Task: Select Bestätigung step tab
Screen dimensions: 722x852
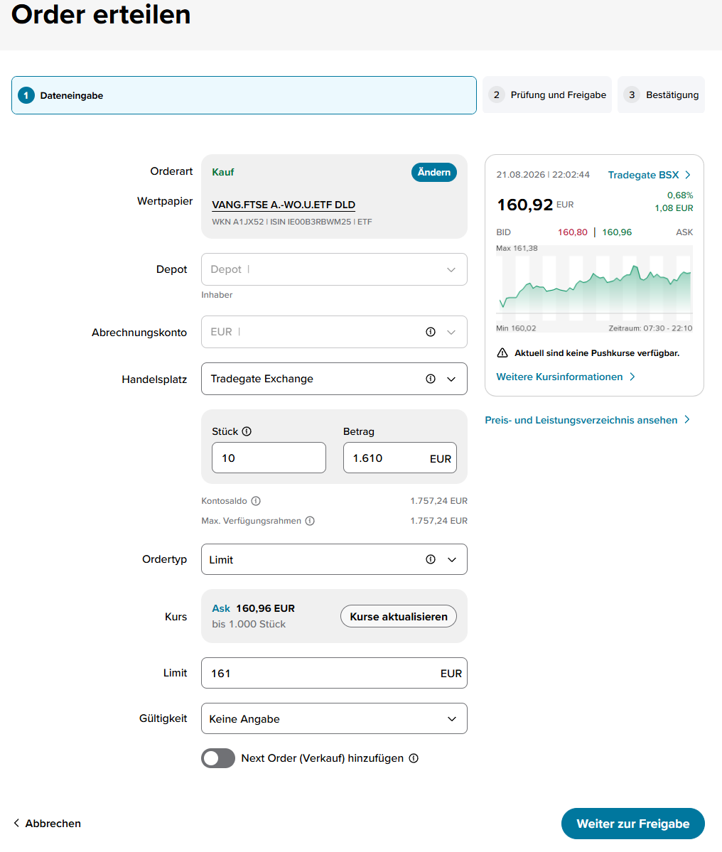Action: [x=661, y=95]
